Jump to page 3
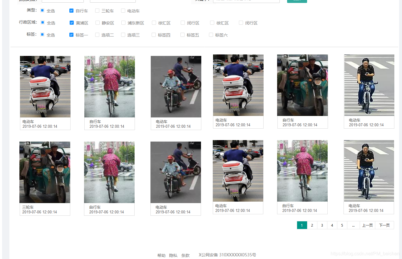 (x=322, y=225)
